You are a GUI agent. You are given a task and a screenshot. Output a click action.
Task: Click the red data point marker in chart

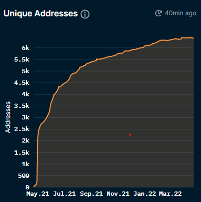coord(130,135)
